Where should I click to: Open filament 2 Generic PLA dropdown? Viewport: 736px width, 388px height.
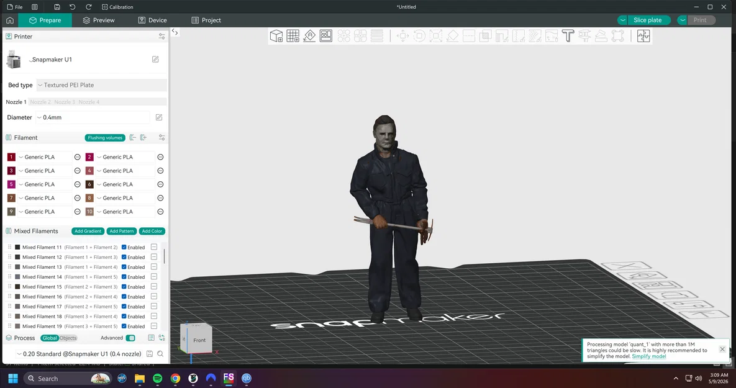tap(125, 157)
